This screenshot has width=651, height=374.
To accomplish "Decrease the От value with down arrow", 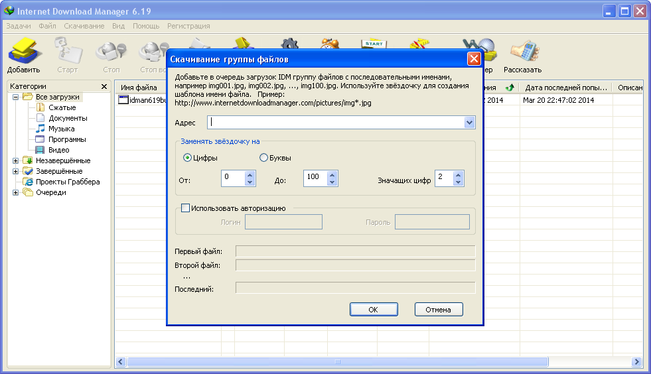I will coord(250,182).
